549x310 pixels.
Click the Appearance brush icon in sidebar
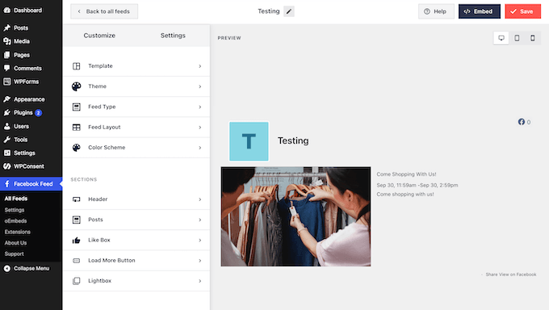(x=7, y=99)
